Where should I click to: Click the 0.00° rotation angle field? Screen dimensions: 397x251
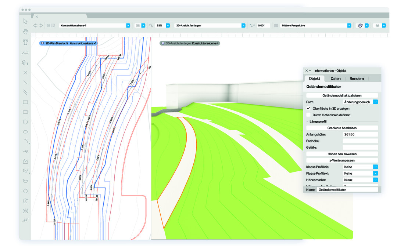tap(263, 26)
